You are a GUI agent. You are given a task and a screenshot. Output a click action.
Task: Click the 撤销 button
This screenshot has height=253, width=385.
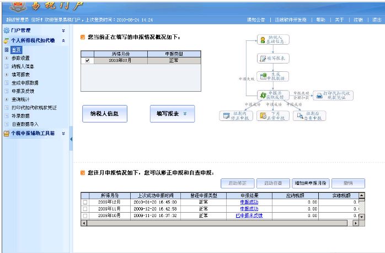(348, 183)
